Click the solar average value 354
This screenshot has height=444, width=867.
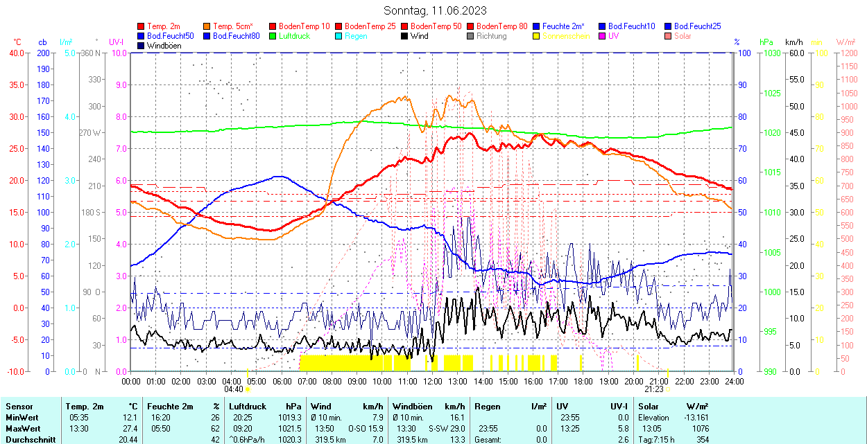702,440
